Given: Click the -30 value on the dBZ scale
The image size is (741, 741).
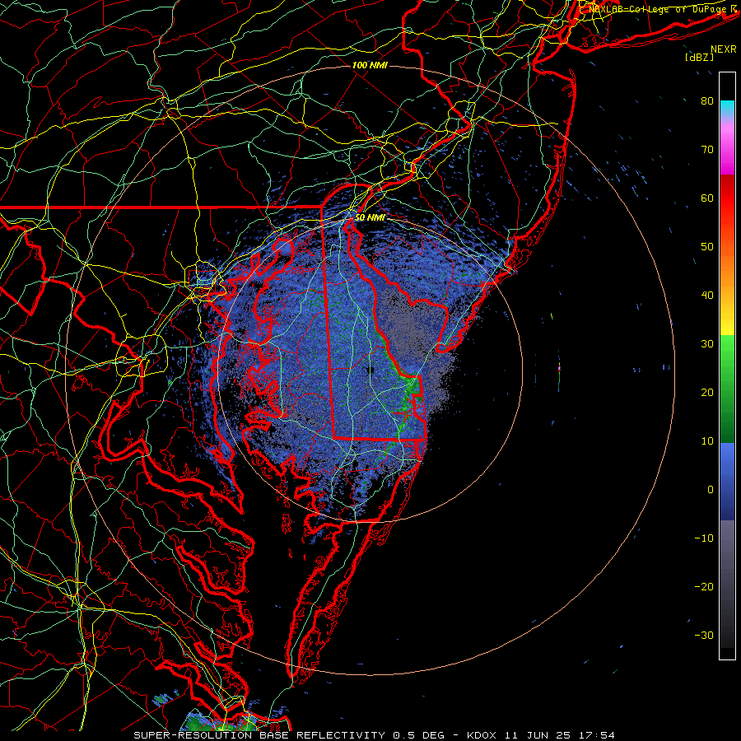Looking at the screenshot, I should tap(704, 636).
